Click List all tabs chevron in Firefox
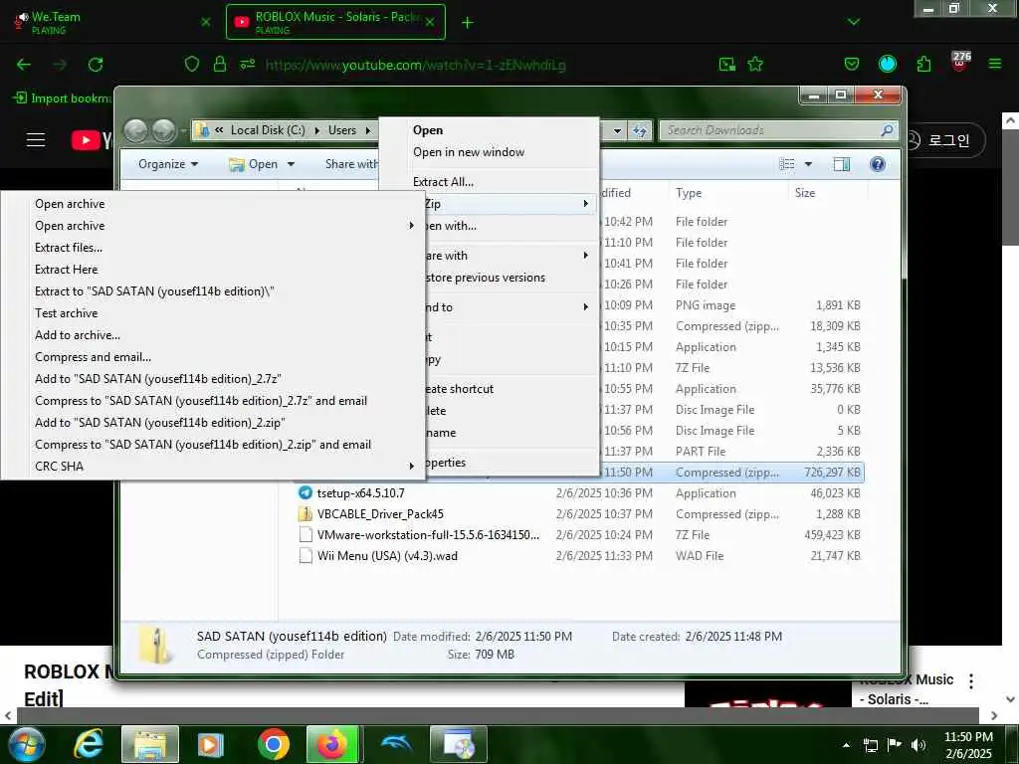Viewport: 1019px width, 764px height. coord(853,22)
